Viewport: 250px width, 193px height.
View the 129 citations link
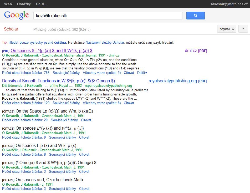point(26,103)
